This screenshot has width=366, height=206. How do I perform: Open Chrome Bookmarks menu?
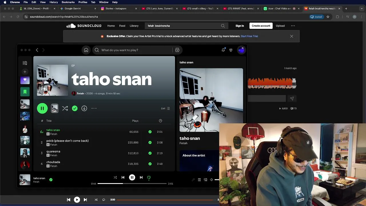pyautogui.click(x=68, y=2)
